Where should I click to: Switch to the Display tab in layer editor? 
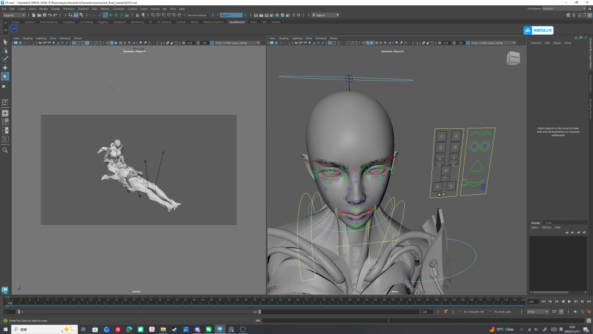click(x=536, y=223)
